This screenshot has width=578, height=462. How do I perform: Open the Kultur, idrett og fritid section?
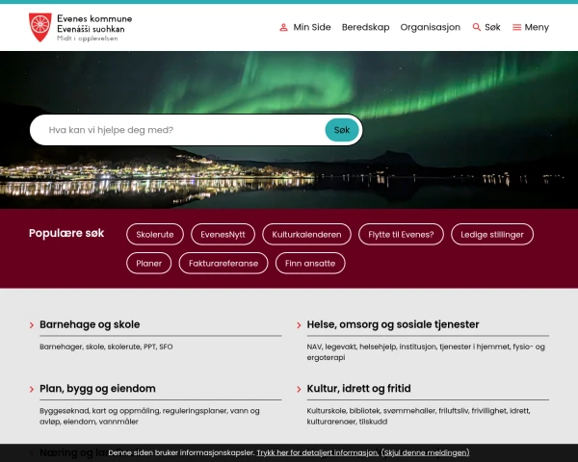coord(358,389)
